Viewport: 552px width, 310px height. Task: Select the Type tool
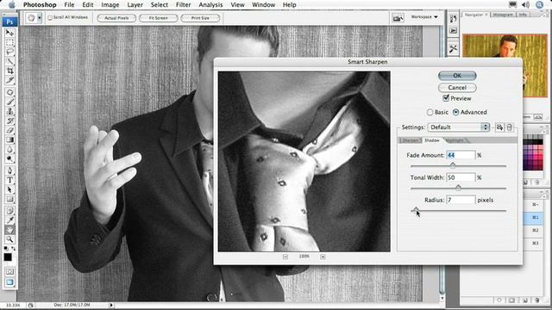pyautogui.click(x=9, y=180)
